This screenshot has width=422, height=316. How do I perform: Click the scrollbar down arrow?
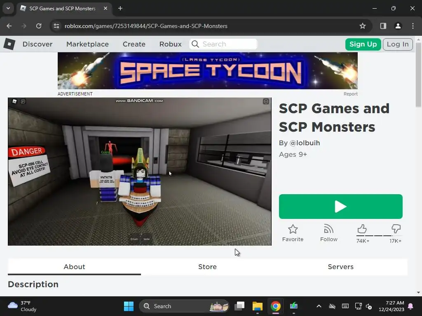click(418, 293)
